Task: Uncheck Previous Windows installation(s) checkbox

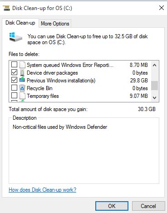Action: pos(15,80)
